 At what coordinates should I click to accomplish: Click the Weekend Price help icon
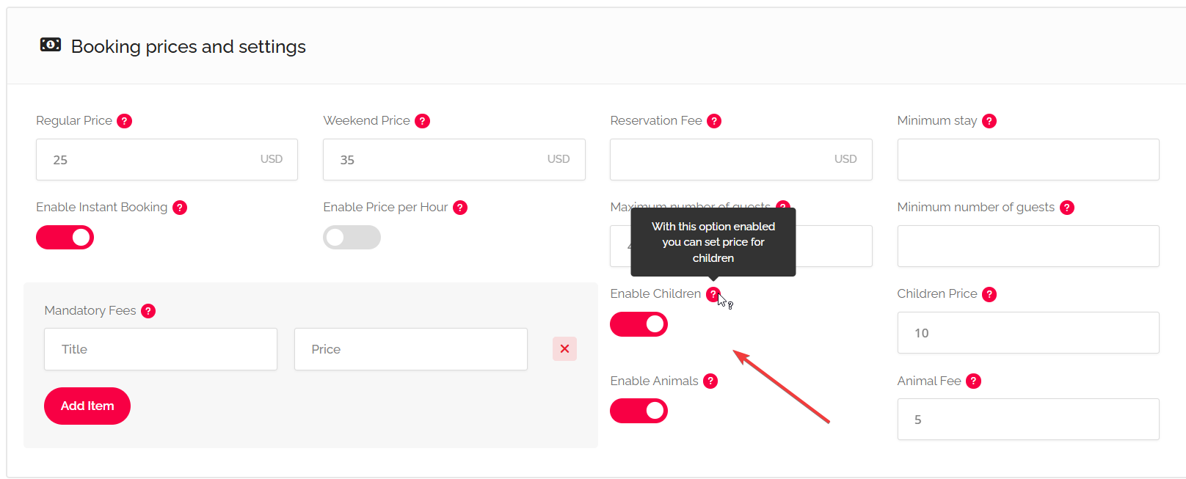(422, 121)
